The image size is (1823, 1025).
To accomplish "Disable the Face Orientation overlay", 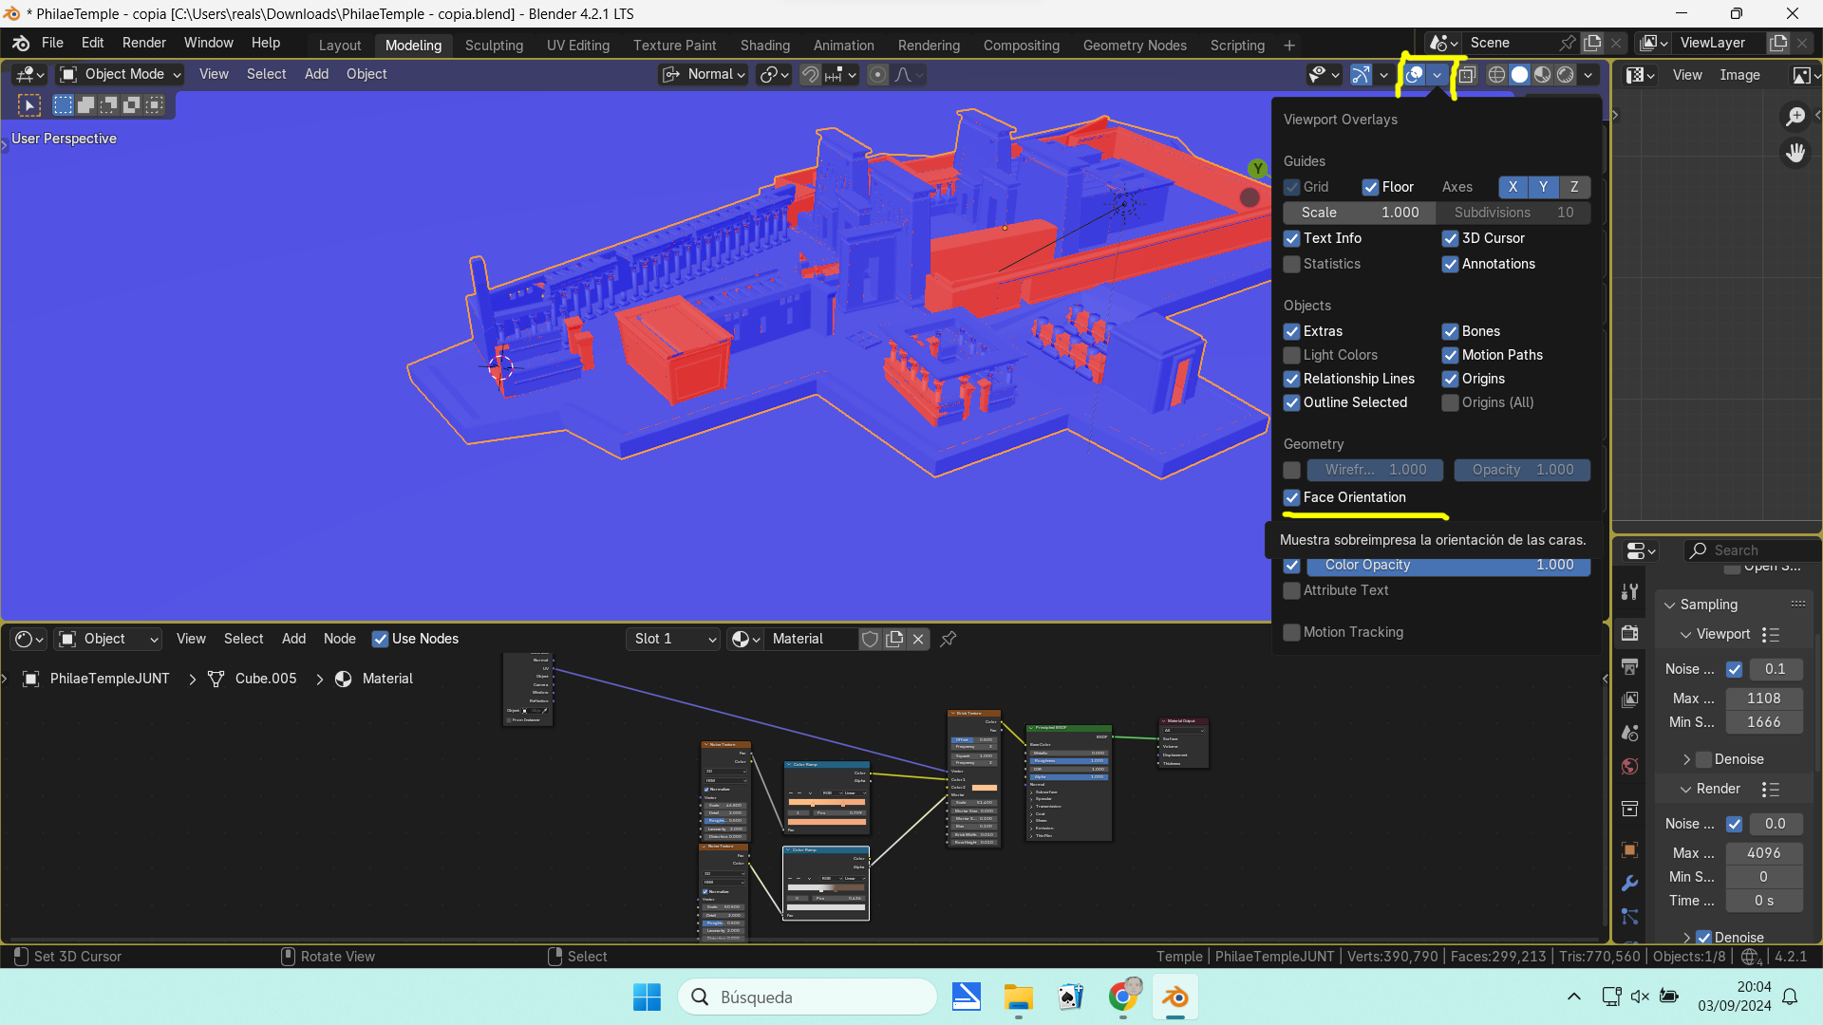I will 1292,497.
